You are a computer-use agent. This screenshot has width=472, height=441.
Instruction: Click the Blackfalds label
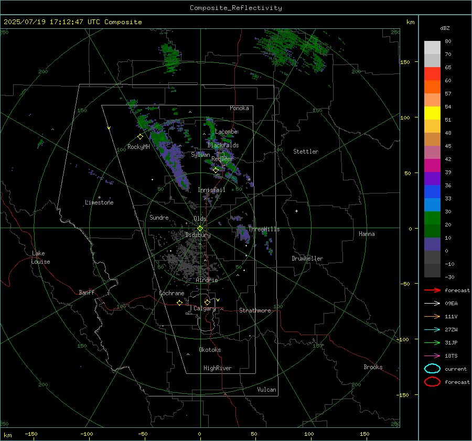(223, 145)
